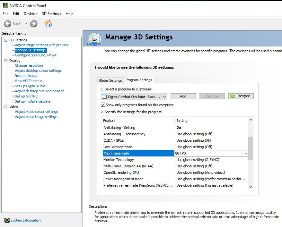Open the Back history dropdown arrow
The height and width of the screenshot is (227, 282).
pyautogui.click(x=26, y=24)
